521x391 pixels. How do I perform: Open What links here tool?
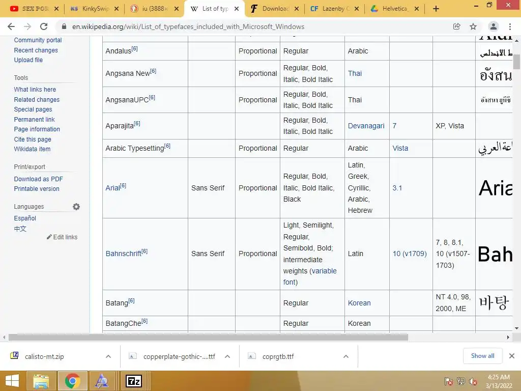(35, 90)
